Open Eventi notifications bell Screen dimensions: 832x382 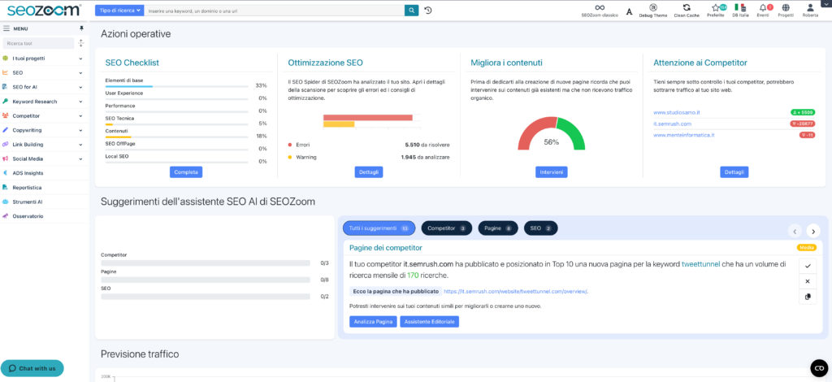(762, 7)
